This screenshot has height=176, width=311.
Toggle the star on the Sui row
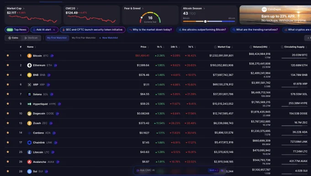8,171
